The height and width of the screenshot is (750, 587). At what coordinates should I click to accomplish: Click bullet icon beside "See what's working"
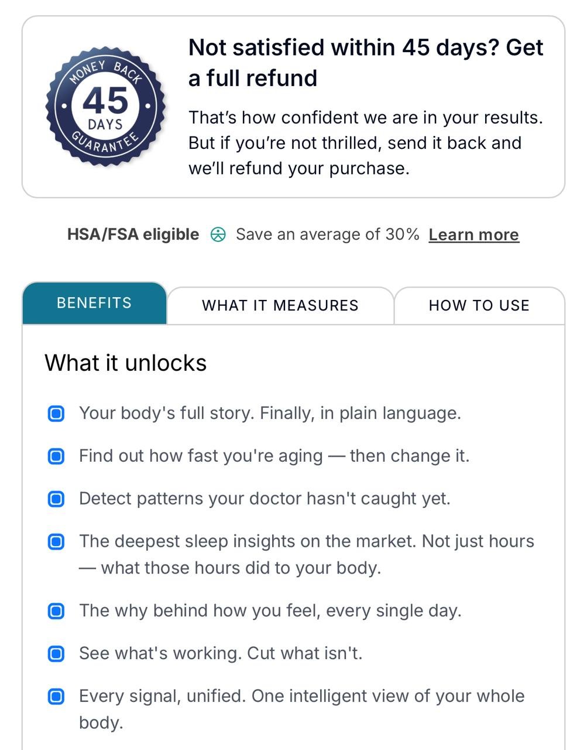[x=56, y=654]
